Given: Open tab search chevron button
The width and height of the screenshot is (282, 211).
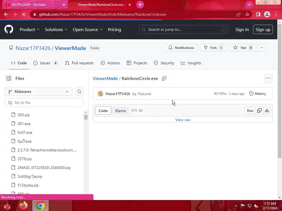Looking at the screenshot, I should [249, 5].
